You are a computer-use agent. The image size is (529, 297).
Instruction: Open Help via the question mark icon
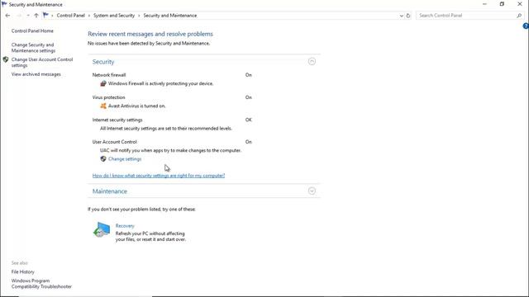tap(526, 26)
